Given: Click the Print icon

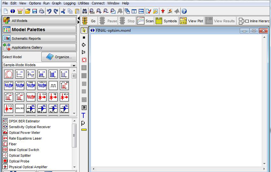Looking at the screenshot, I should tap(41, 11).
